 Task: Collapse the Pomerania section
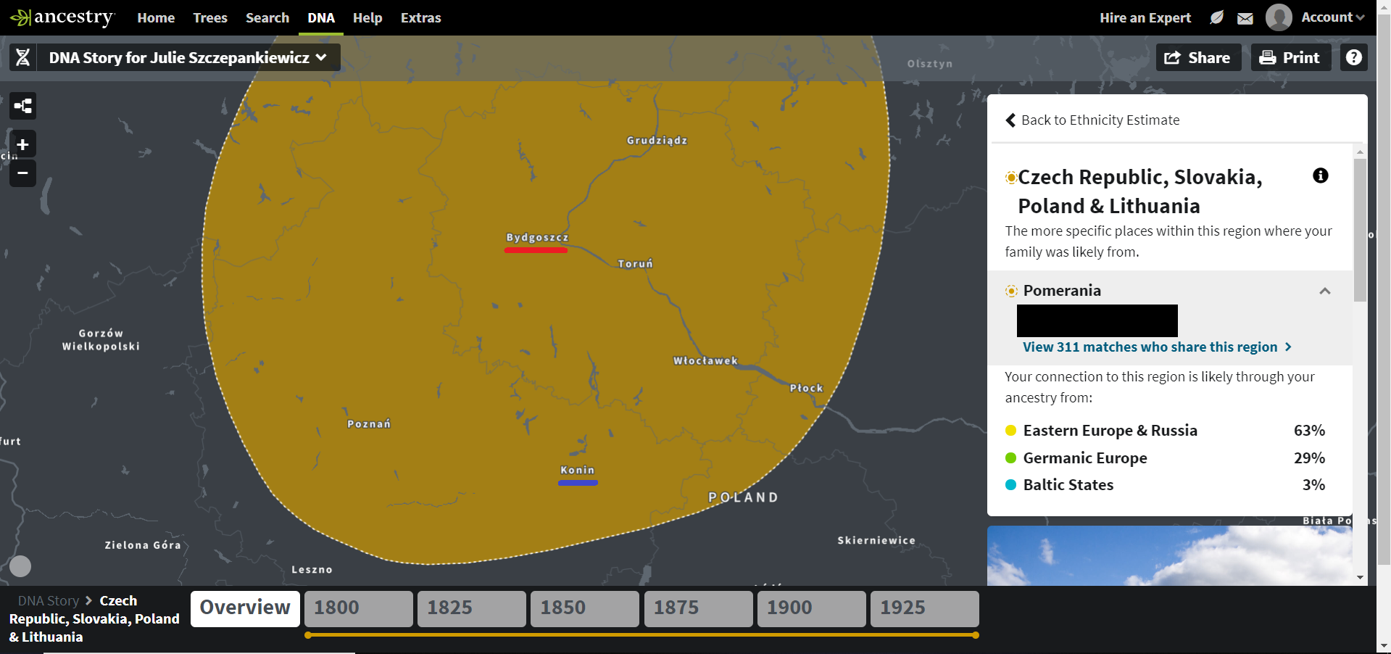(x=1324, y=291)
